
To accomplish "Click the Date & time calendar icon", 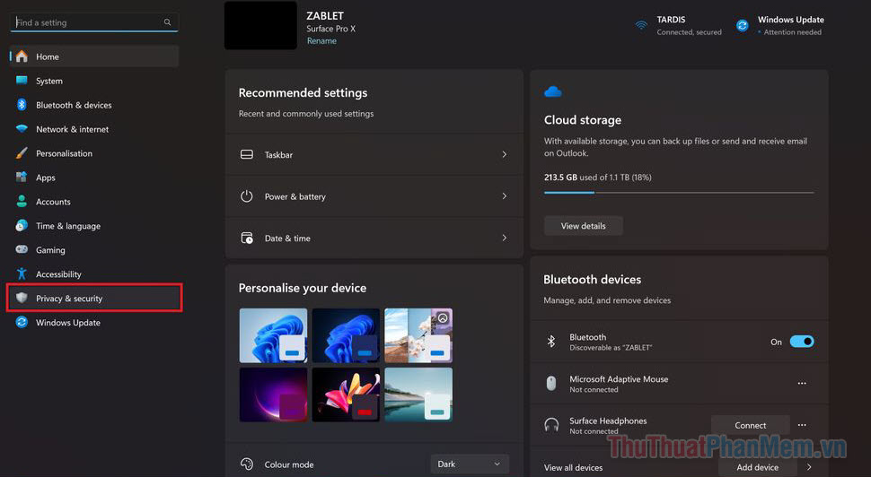I will 247,238.
